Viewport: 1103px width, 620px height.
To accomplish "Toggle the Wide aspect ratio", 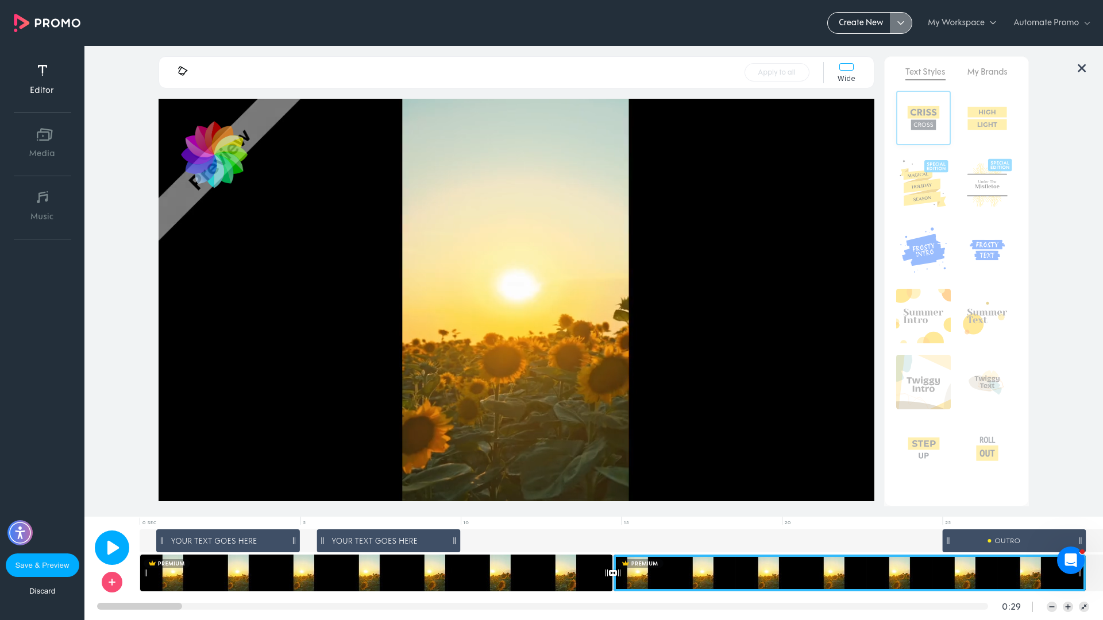I will click(846, 72).
